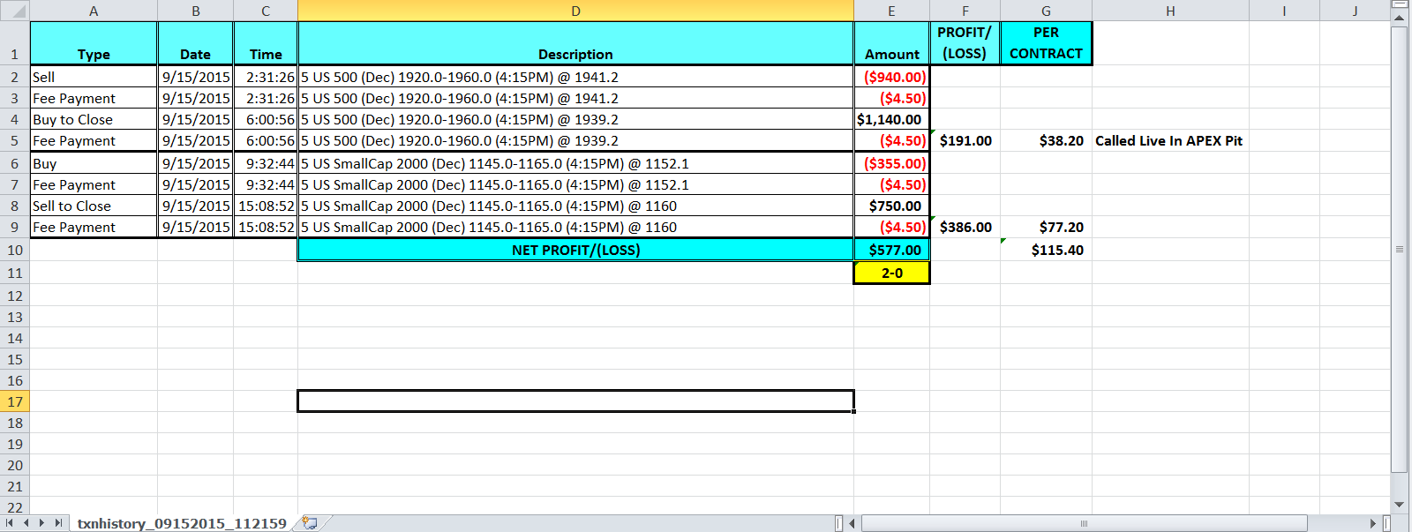Screen dimensions: 1412x532
Task: Click the amount ($940.00)
Action: click(891, 77)
